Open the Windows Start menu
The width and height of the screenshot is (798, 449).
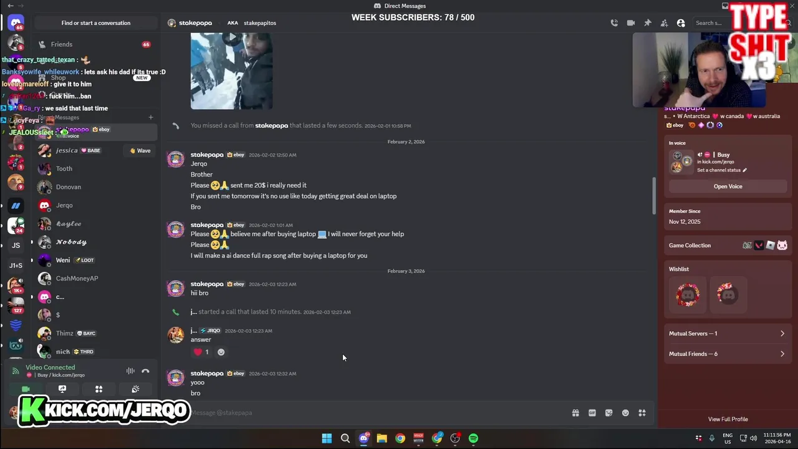(x=327, y=438)
